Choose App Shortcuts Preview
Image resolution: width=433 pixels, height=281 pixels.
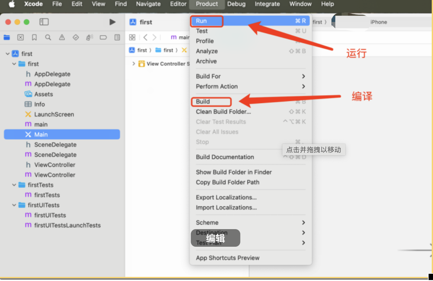(251, 258)
